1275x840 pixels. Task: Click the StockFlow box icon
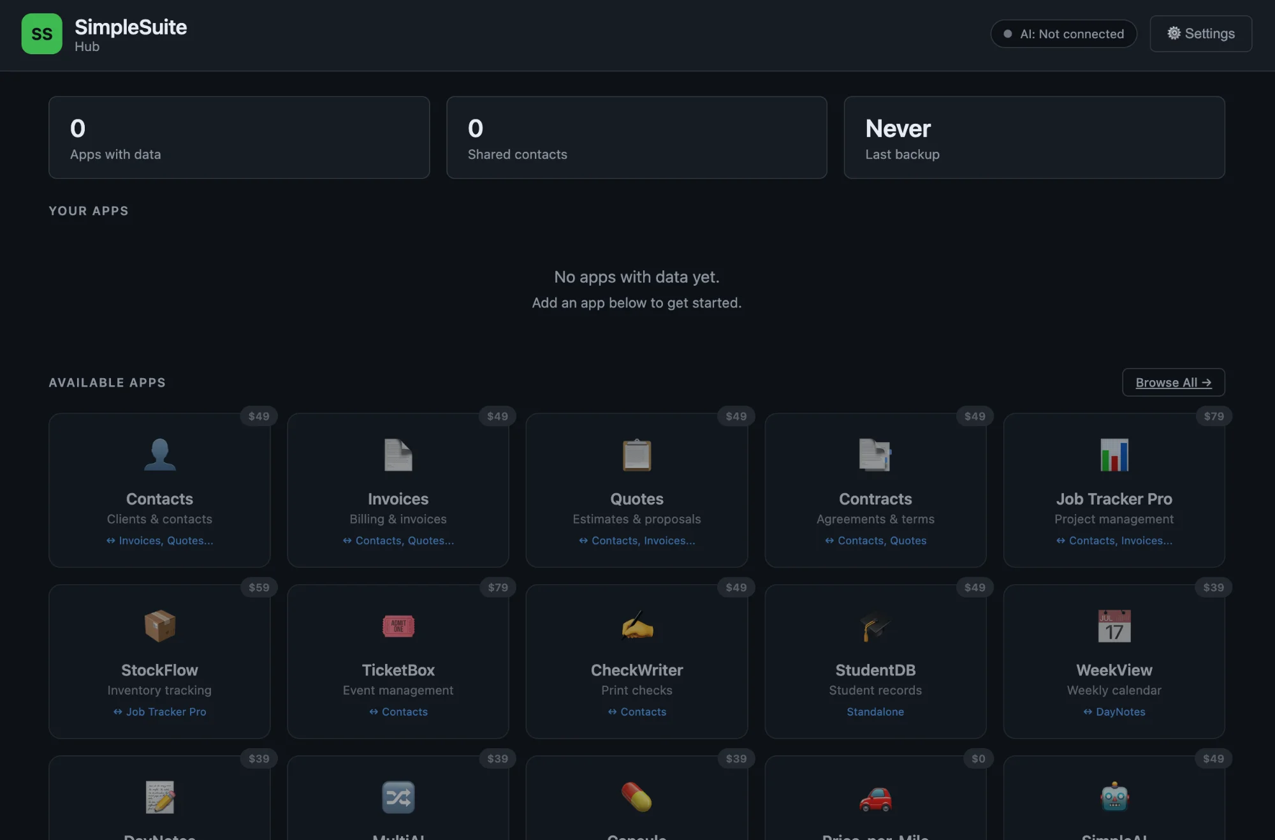(159, 626)
